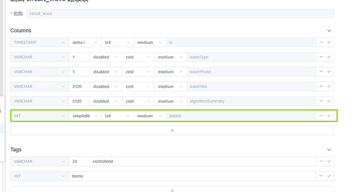Open disabled encoding dropdown for wavePhase
Screen dimensions: 361x192
(106, 71)
